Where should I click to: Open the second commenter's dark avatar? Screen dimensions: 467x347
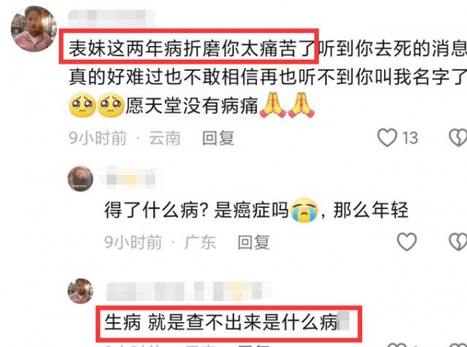80,179
